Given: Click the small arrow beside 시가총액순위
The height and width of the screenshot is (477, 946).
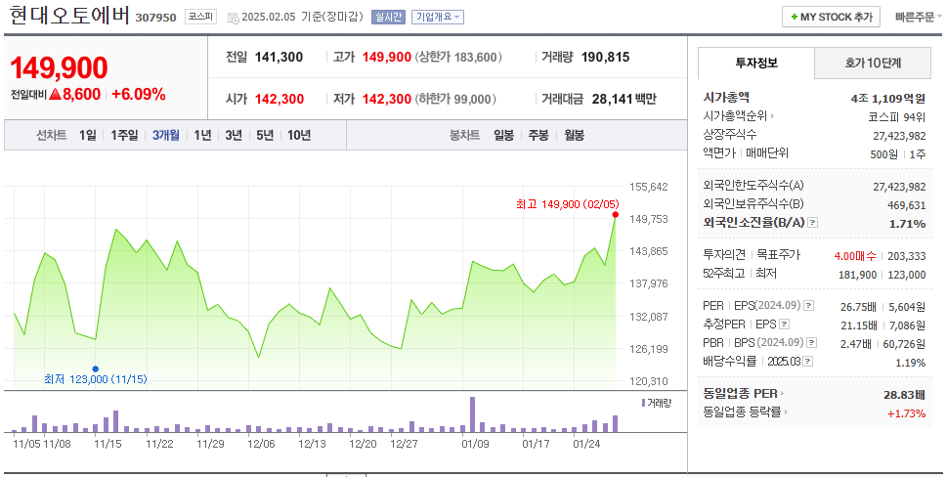Looking at the screenshot, I should [773, 116].
